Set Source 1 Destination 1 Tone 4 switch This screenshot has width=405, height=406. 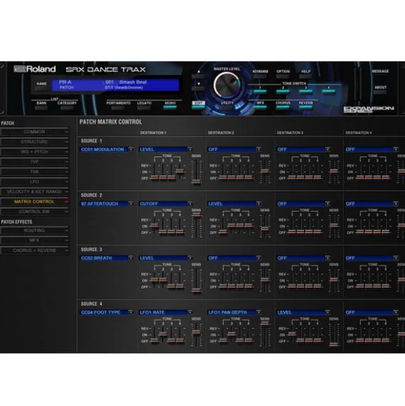click(x=180, y=171)
